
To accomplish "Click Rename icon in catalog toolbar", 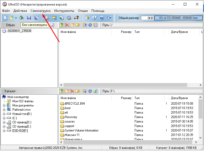I will (x=77, y=91).
